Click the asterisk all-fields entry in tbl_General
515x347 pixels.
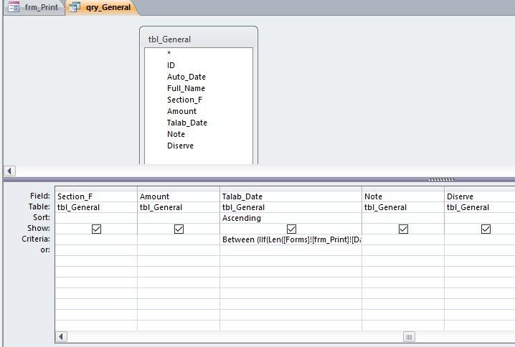(x=169, y=53)
